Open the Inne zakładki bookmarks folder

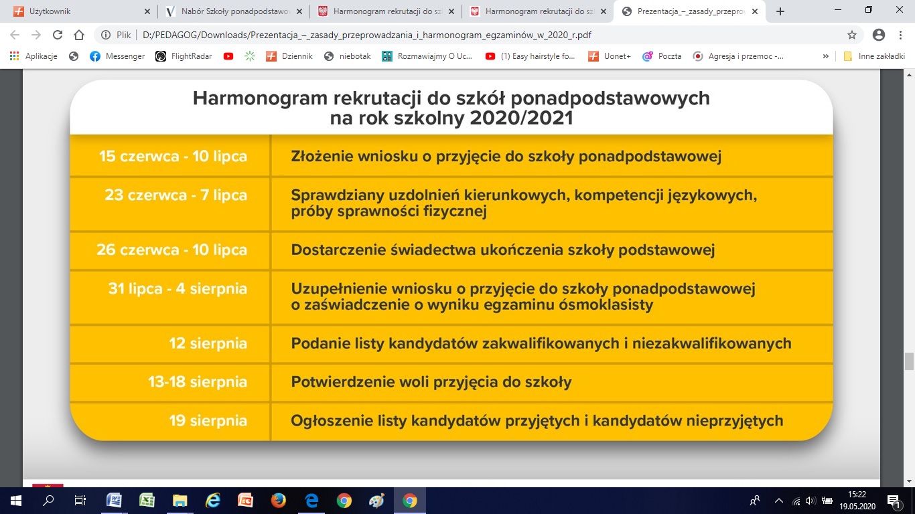pyautogui.click(x=874, y=56)
